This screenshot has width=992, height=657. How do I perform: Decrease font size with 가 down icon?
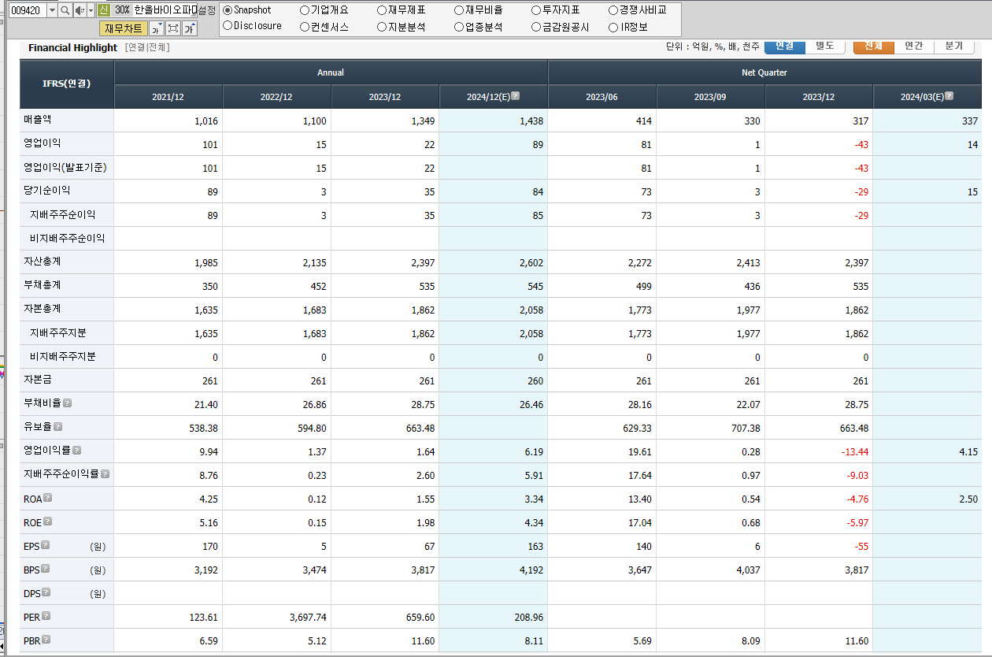click(156, 28)
